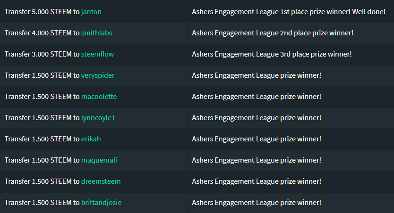The image size is (394, 213).
Task: Open the janton account link
Action: 91,11
